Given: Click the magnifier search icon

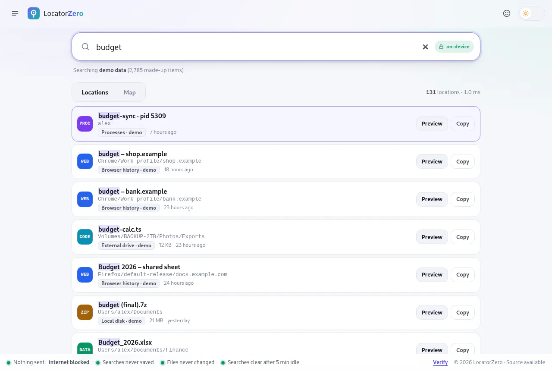Looking at the screenshot, I should (85, 47).
